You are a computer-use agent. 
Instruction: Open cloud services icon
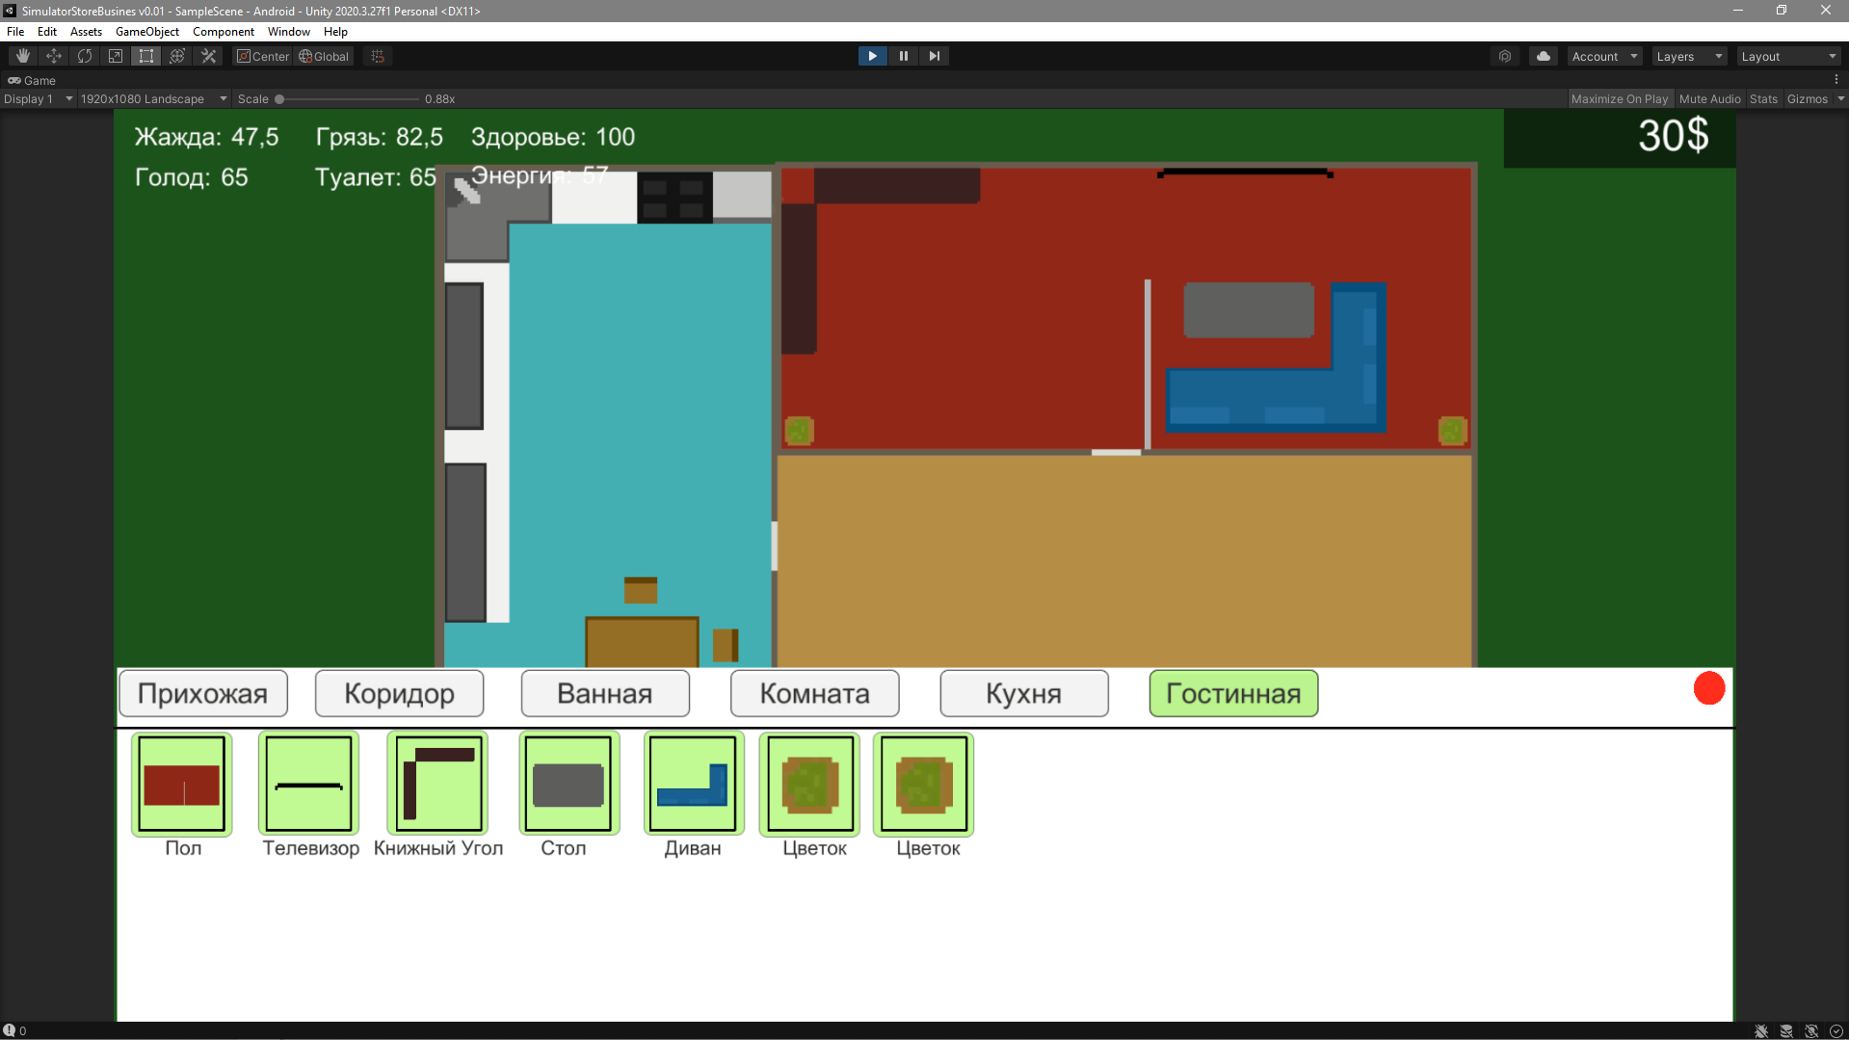coord(1544,56)
